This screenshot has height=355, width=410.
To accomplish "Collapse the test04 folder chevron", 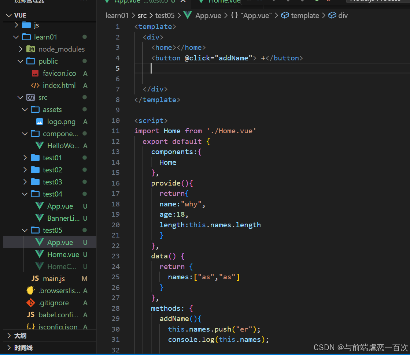I will point(25,194).
